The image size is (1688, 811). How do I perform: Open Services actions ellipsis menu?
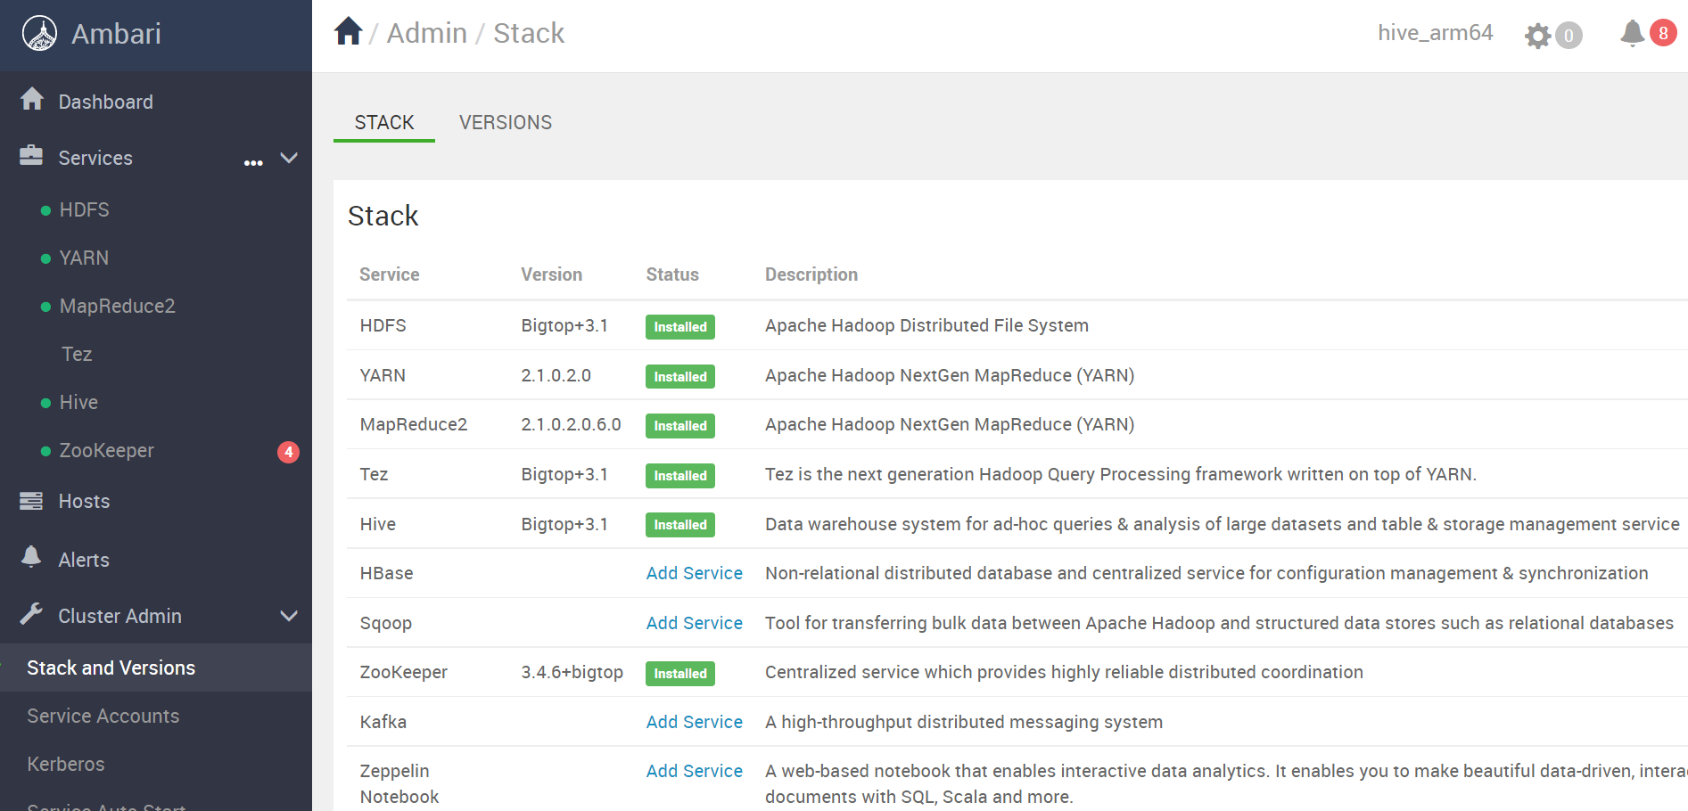253,163
